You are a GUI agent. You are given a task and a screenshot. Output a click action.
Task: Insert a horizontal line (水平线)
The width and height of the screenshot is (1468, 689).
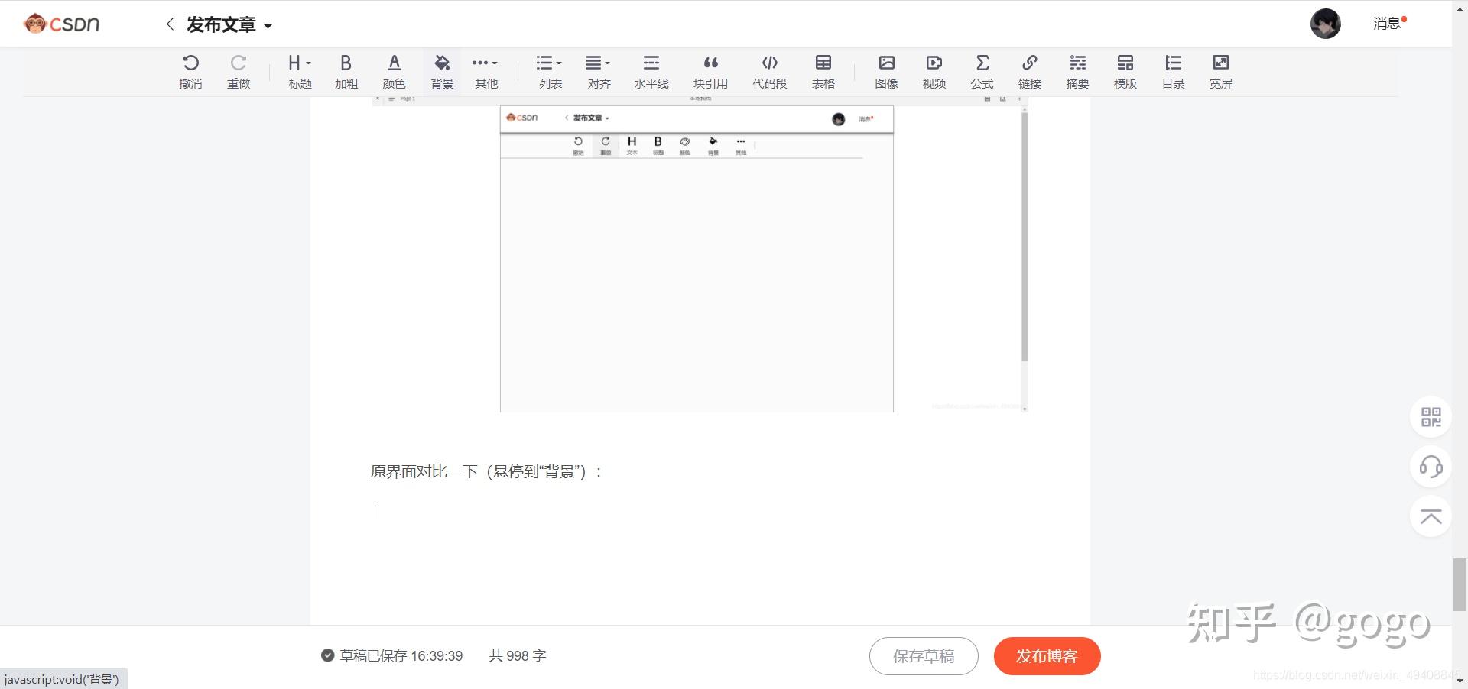click(x=651, y=72)
